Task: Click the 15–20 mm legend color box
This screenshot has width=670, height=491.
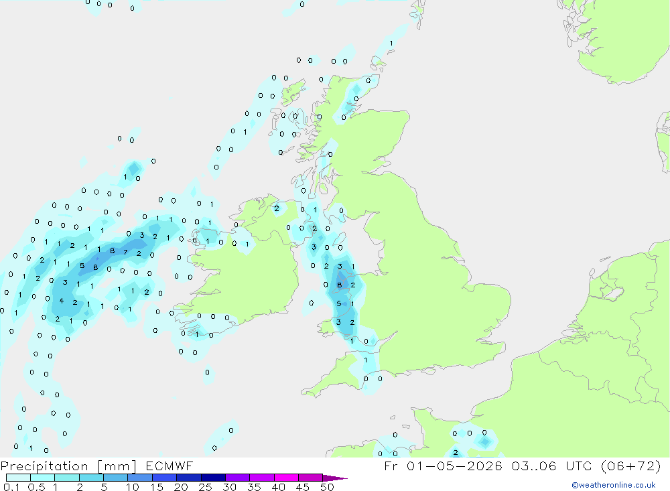Action: tap(164, 478)
